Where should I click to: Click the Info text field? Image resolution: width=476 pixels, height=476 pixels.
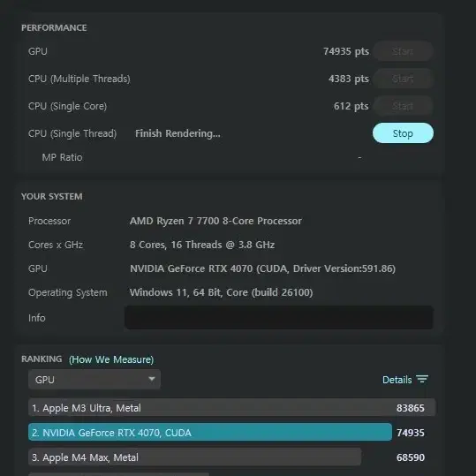279,318
